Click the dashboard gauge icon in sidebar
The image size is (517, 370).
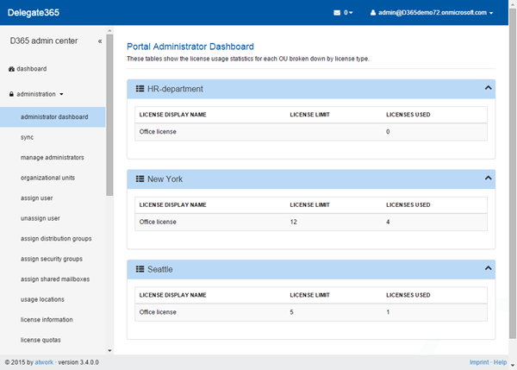click(11, 68)
